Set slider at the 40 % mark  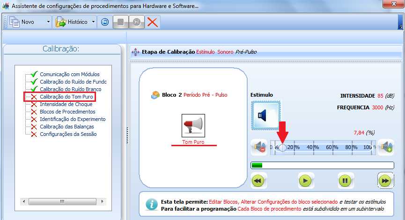(x=314, y=148)
